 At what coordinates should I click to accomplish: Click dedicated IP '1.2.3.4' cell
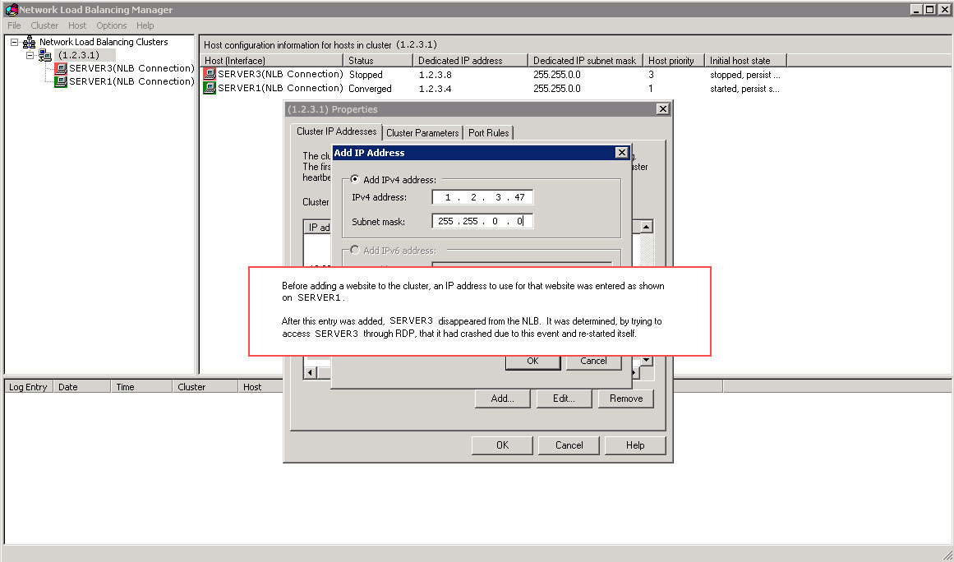(x=435, y=89)
